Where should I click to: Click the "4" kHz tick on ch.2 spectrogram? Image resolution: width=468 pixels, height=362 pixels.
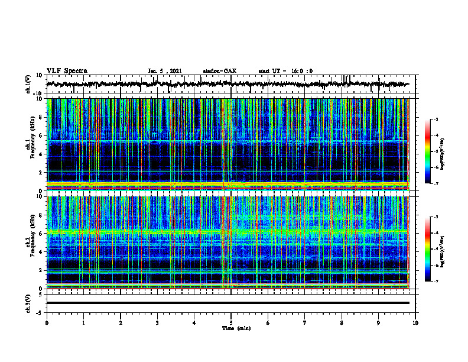(41, 252)
